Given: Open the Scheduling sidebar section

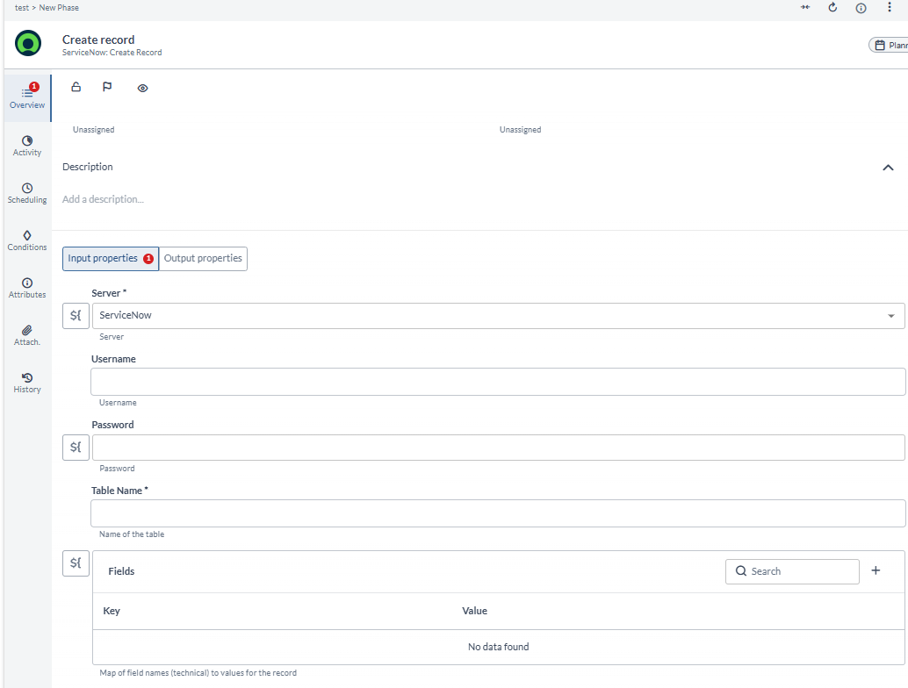Looking at the screenshot, I should [x=26, y=193].
